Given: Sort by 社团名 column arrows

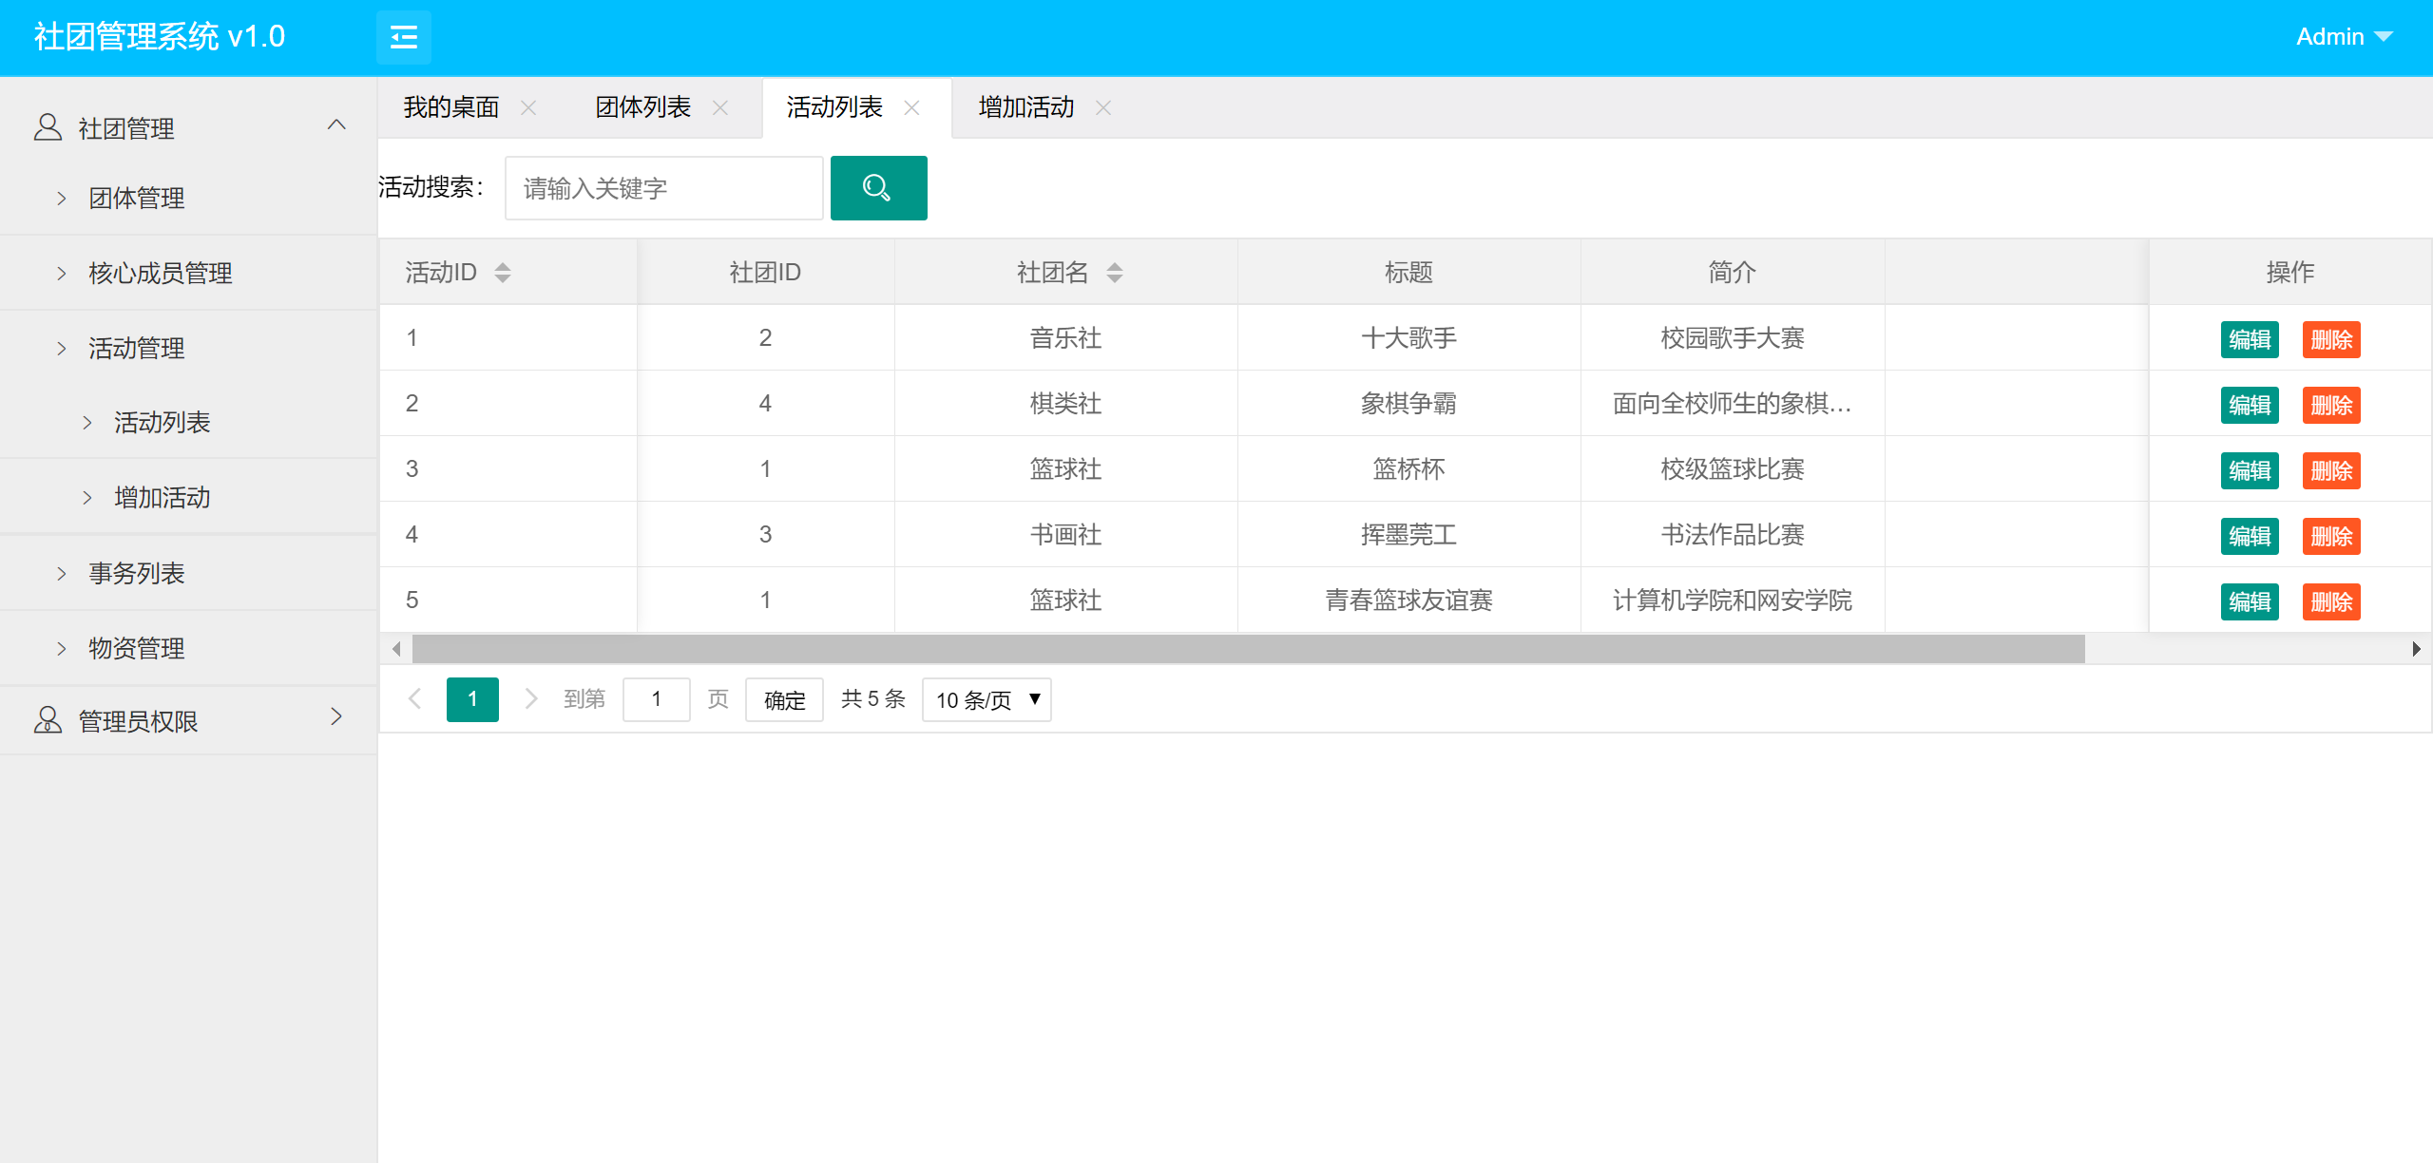Looking at the screenshot, I should pos(1115,273).
